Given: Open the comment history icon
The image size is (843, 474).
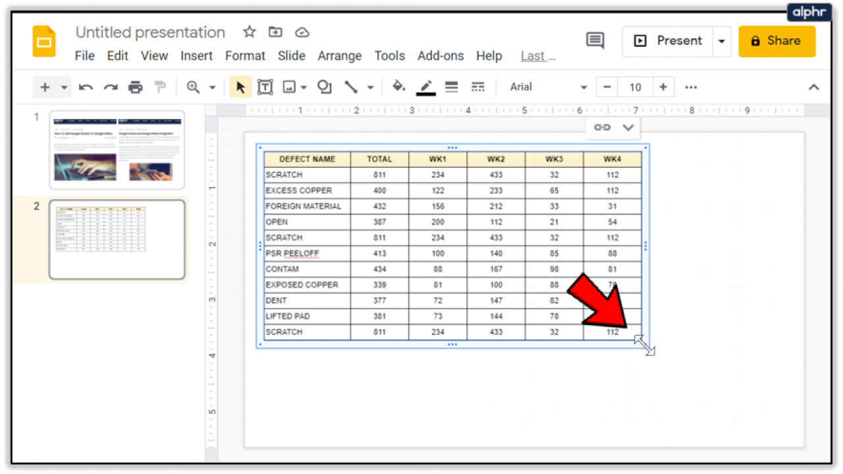Looking at the screenshot, I should click(x=595, y=40).
